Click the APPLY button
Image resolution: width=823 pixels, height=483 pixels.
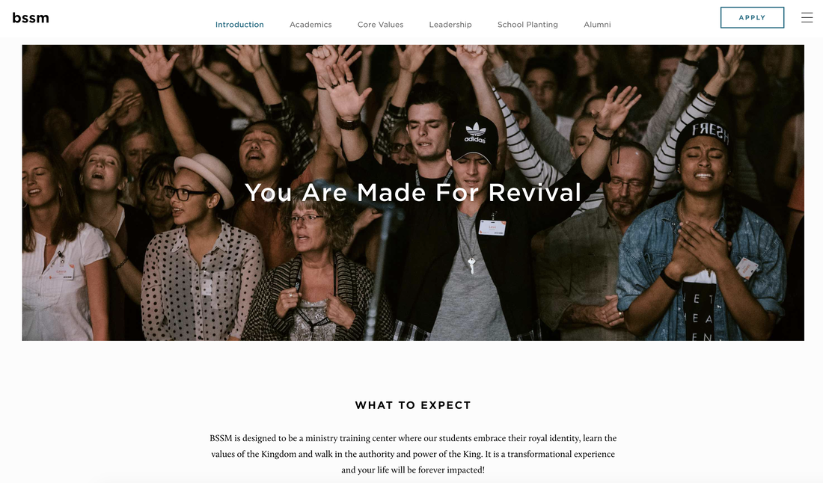click(x=752, y=17)
